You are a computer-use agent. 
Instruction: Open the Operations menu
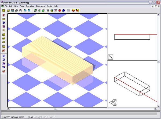[30, 6]
